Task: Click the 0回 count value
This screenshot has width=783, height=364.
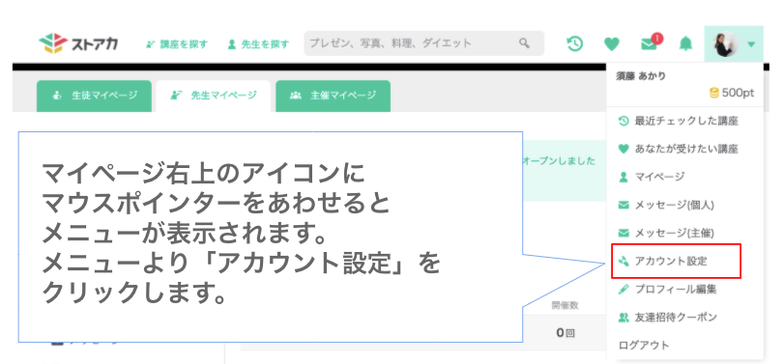Action: coord(565,332)
